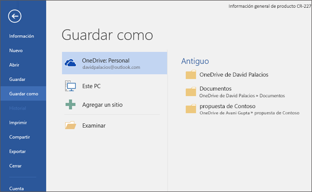Image resolution: width=312 pixels, height=192 pixels.
Task: Click the document title Información general de producto
Action: 270,6
